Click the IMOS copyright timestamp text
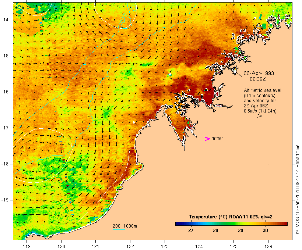This screenshot has height=250, width=302. pos(298,189)
